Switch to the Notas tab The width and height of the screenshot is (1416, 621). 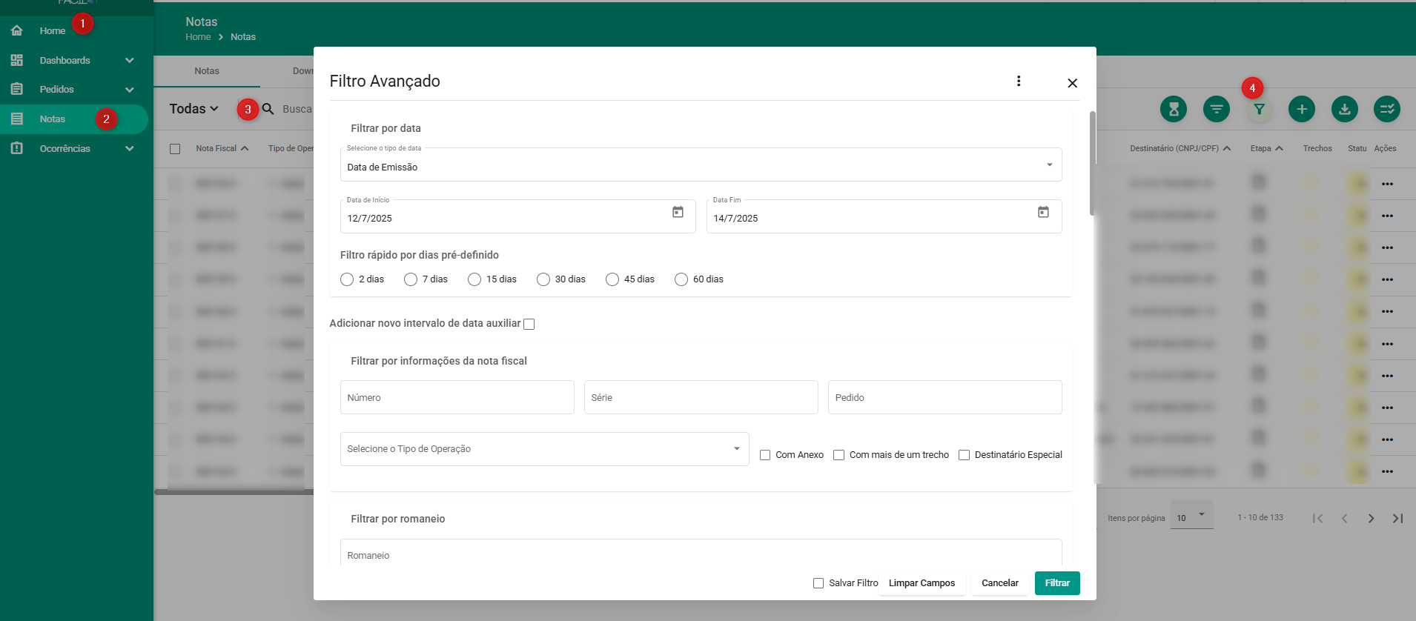[x=207, y=71]
